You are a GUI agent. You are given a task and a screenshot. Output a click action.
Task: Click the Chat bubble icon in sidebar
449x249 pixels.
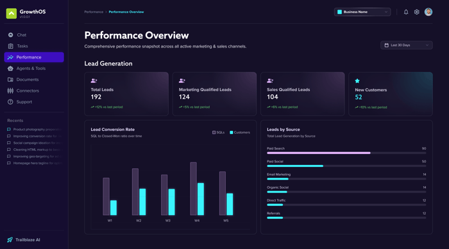tap(11, 35)
